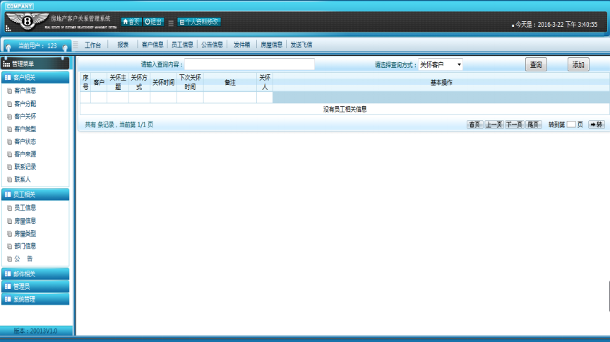610x342 pixels.
Task: Expand the 邮件相关 sidebar section
Action: [35, 273]
